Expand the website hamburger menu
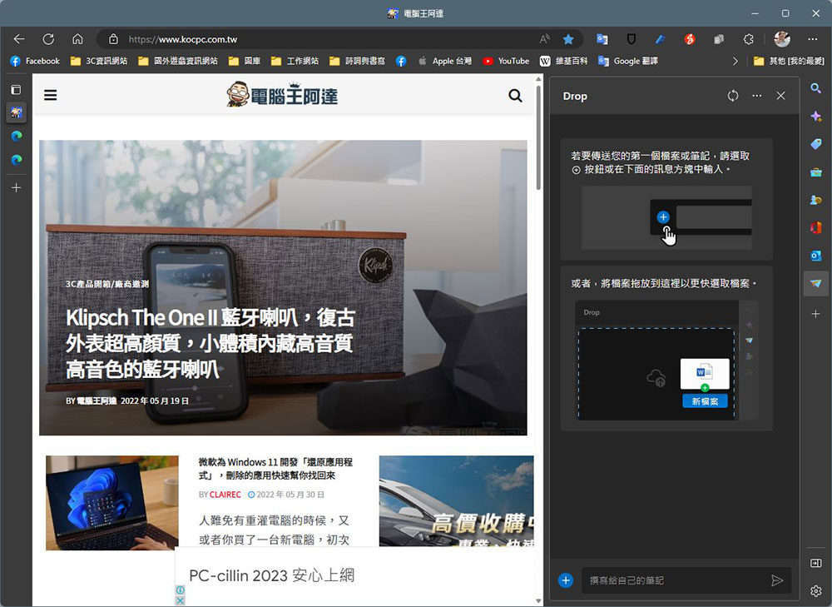Image resolution: width=832 pixels, height=607 pixels. pos(51,96)
